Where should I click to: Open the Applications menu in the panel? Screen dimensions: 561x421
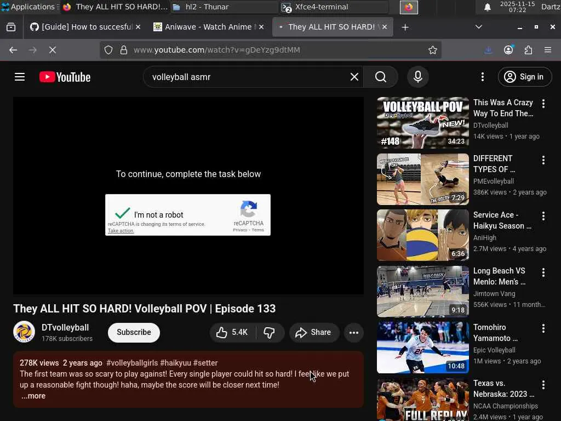(30, 7)
